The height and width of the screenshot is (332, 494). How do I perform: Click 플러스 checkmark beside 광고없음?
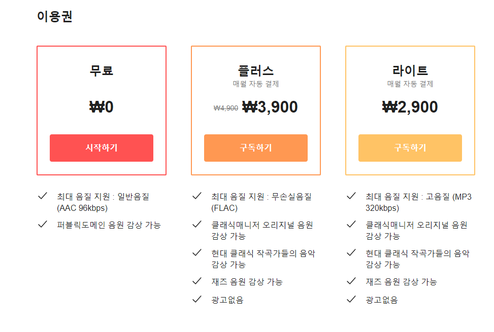coord(197,299)
